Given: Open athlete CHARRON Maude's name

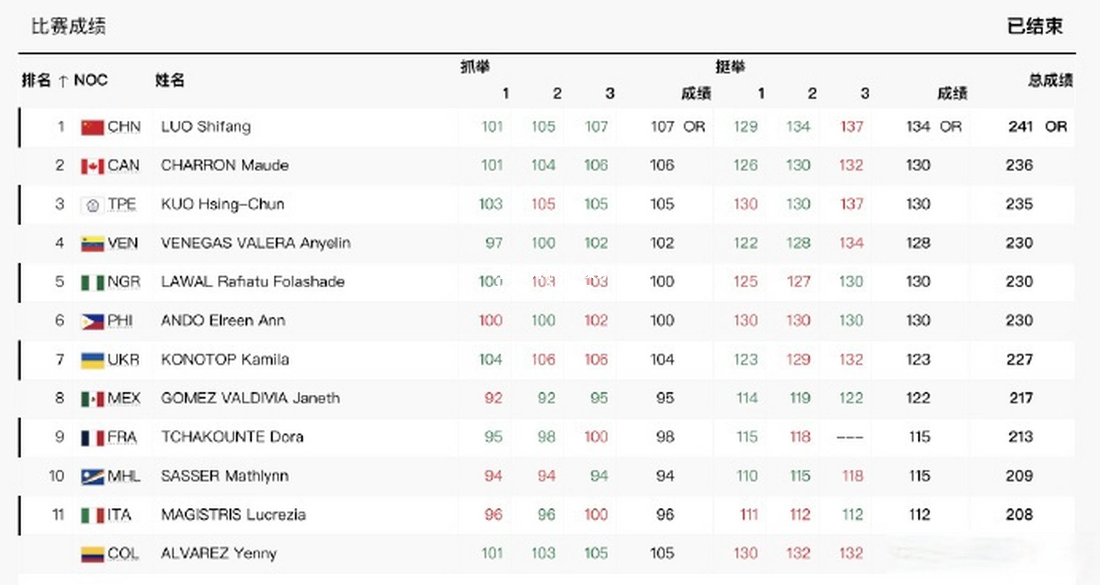Looking at the screenshot, I should coord(224,165).
